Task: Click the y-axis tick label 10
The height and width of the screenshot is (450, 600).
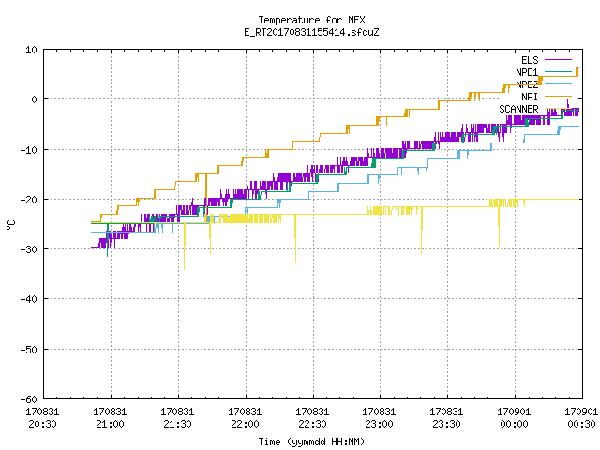Action: 31,50
